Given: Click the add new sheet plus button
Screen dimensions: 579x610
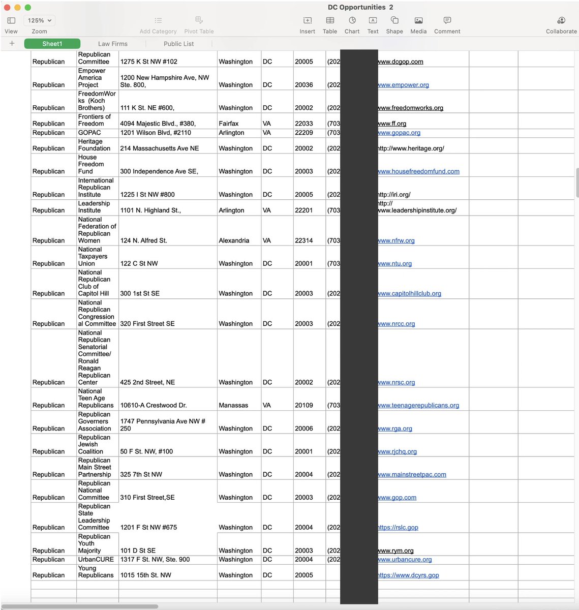Looking at the screenshot, I should point(12,44).
